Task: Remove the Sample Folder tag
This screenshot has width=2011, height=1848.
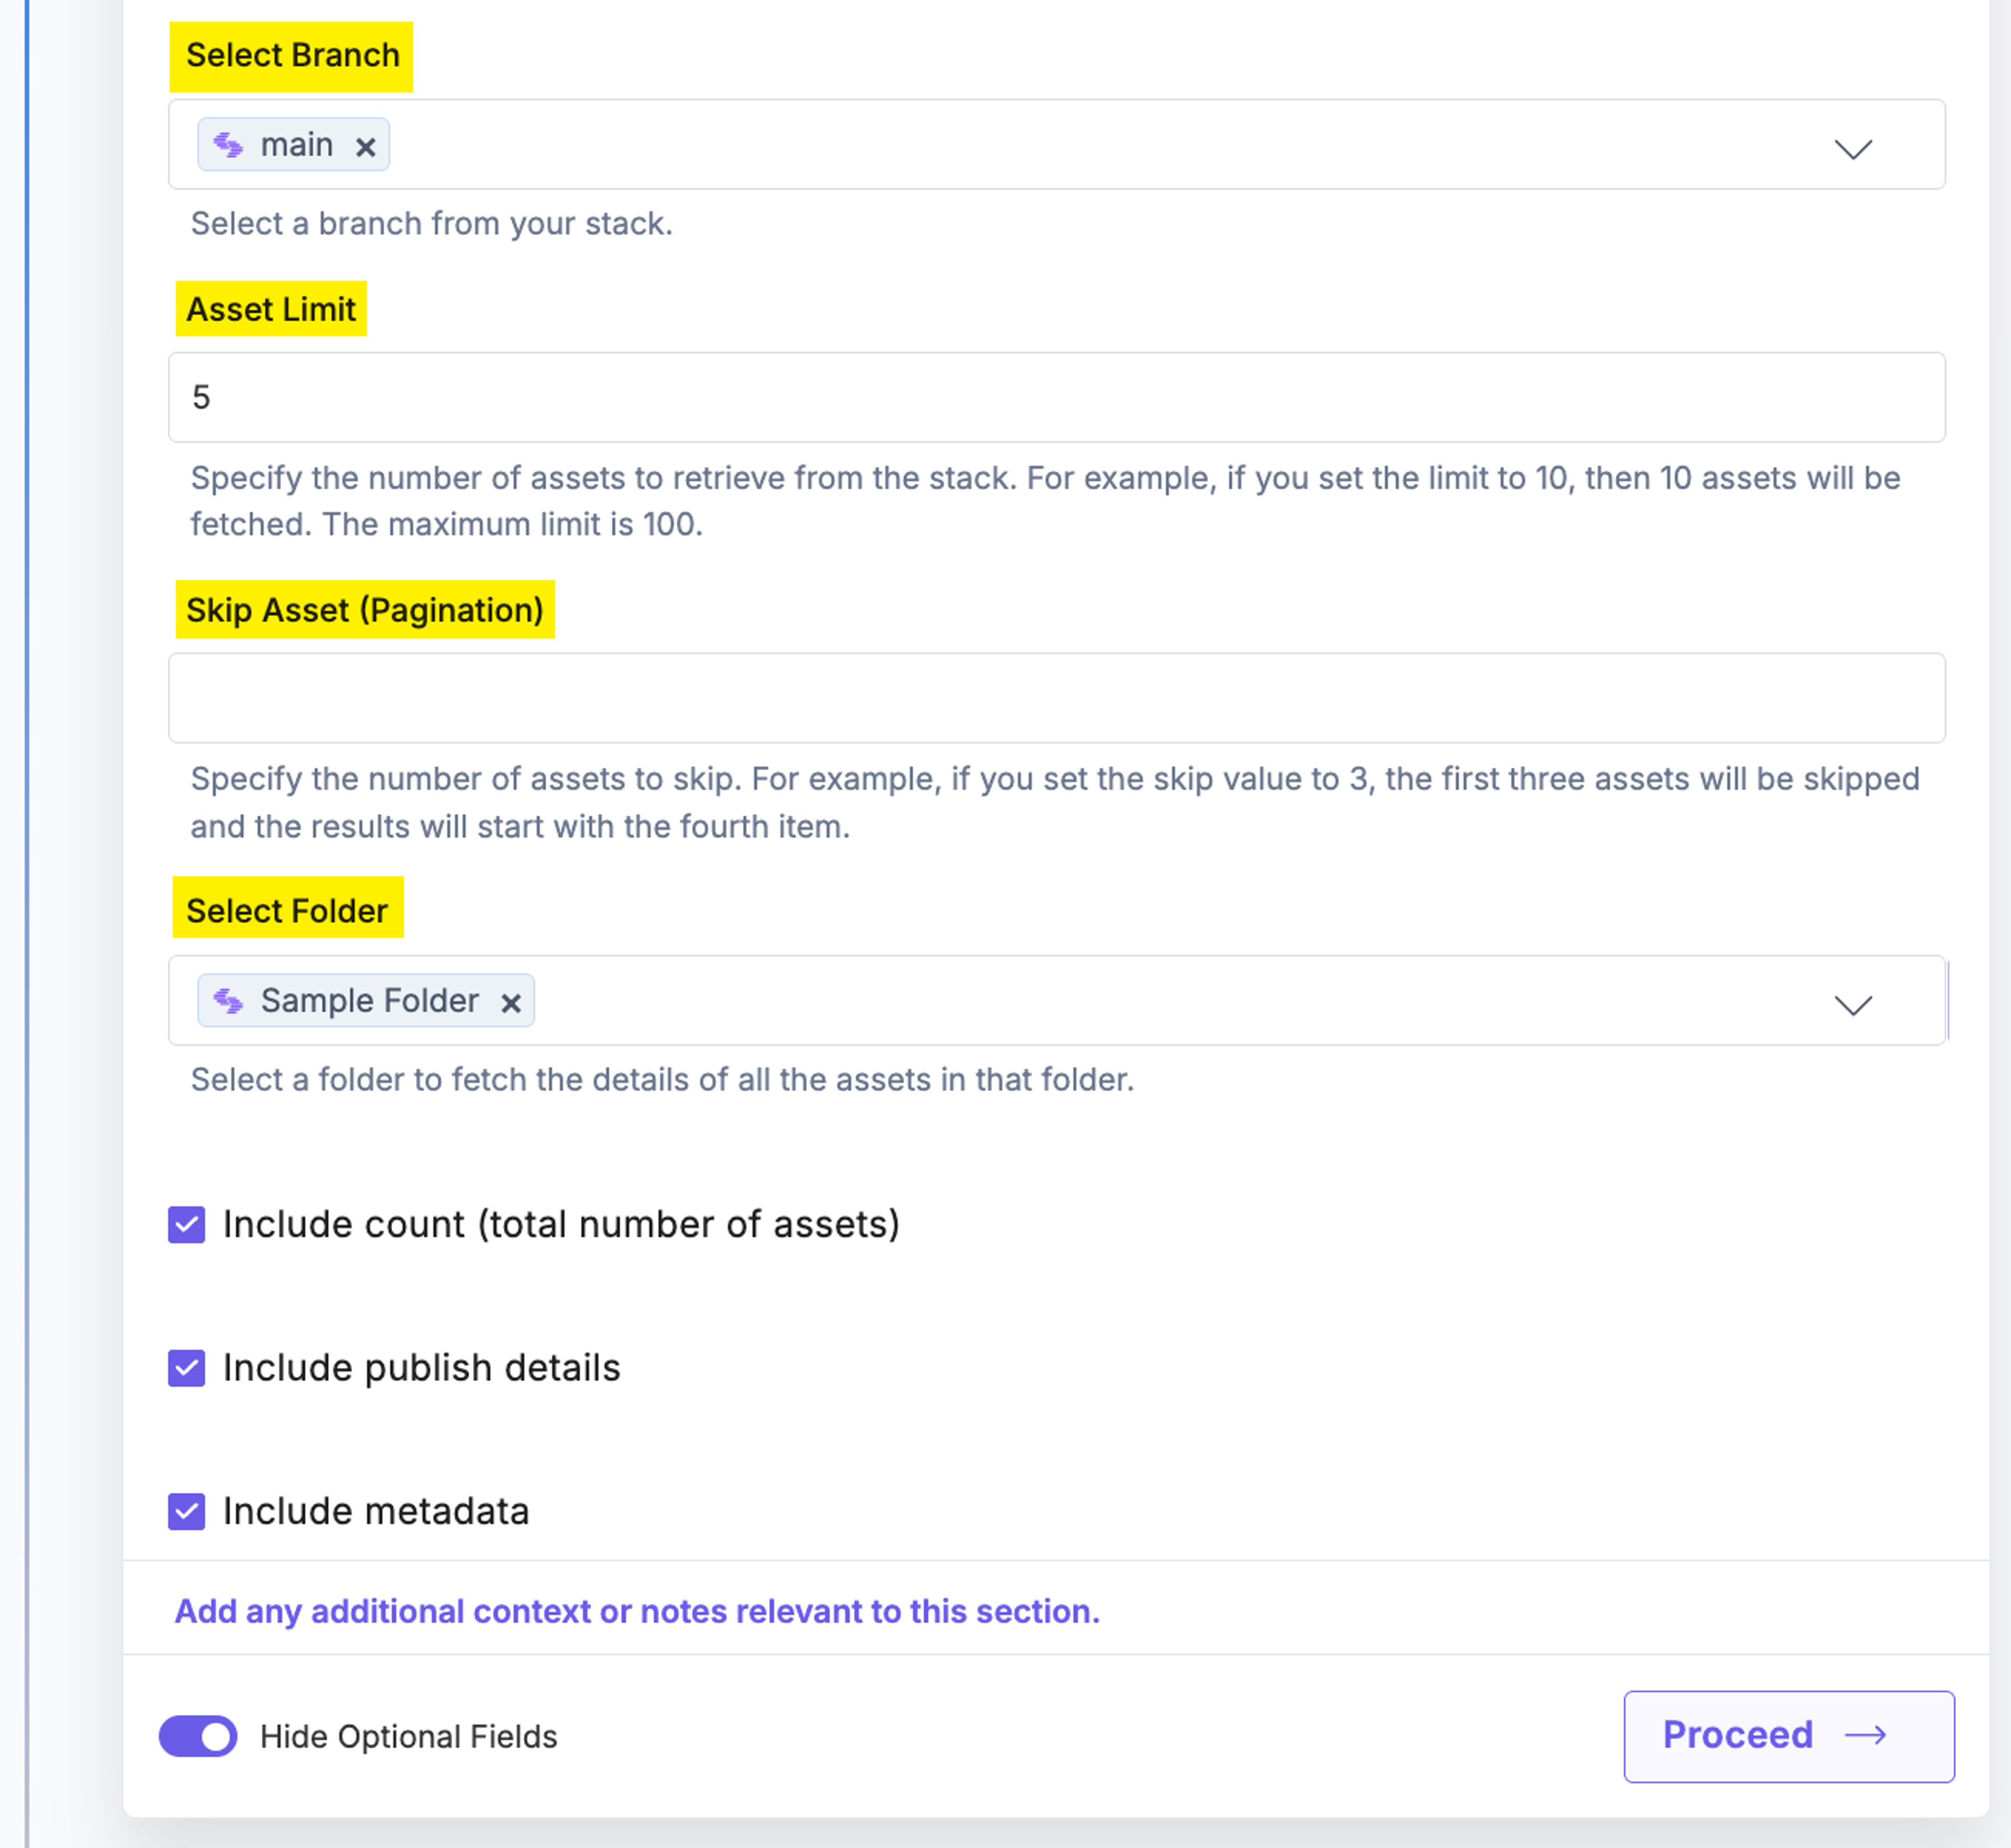Action: (x=511, y=1003)
